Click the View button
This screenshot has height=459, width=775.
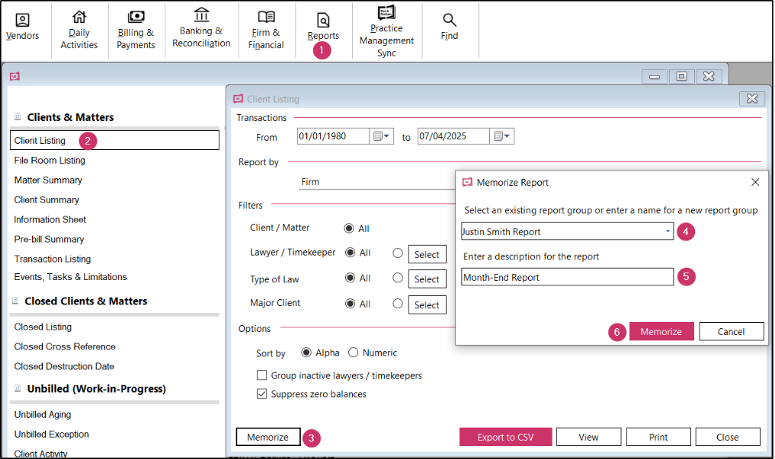pos(588,437)
